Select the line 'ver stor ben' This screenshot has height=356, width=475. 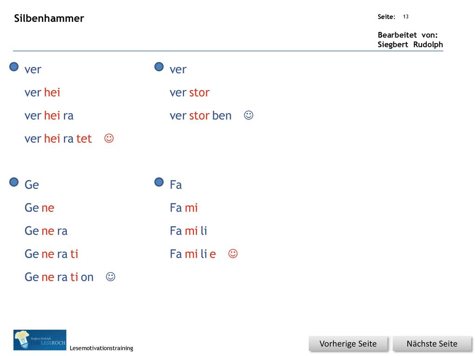pos(200,115)
